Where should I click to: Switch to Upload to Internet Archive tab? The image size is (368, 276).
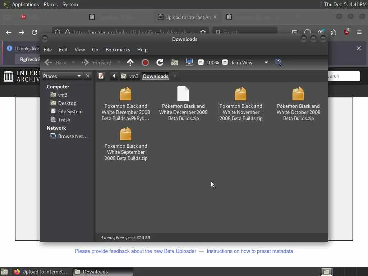[x=187, y=17]
